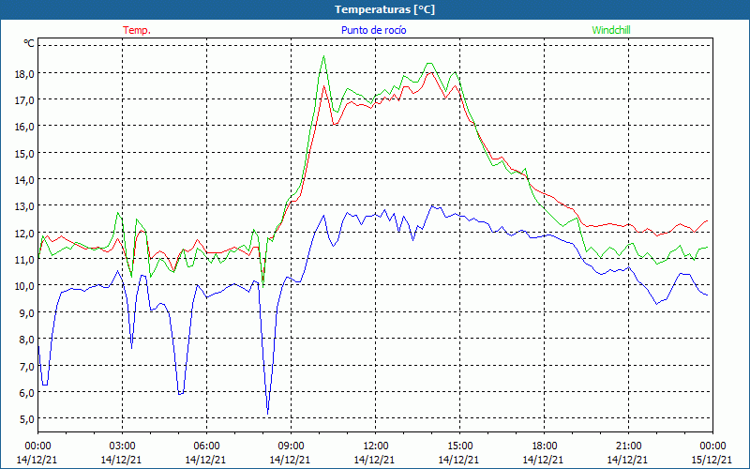750x469 pixels.
Task: Click the 6,0 y-axis value
Action: (x=28, y=392)
